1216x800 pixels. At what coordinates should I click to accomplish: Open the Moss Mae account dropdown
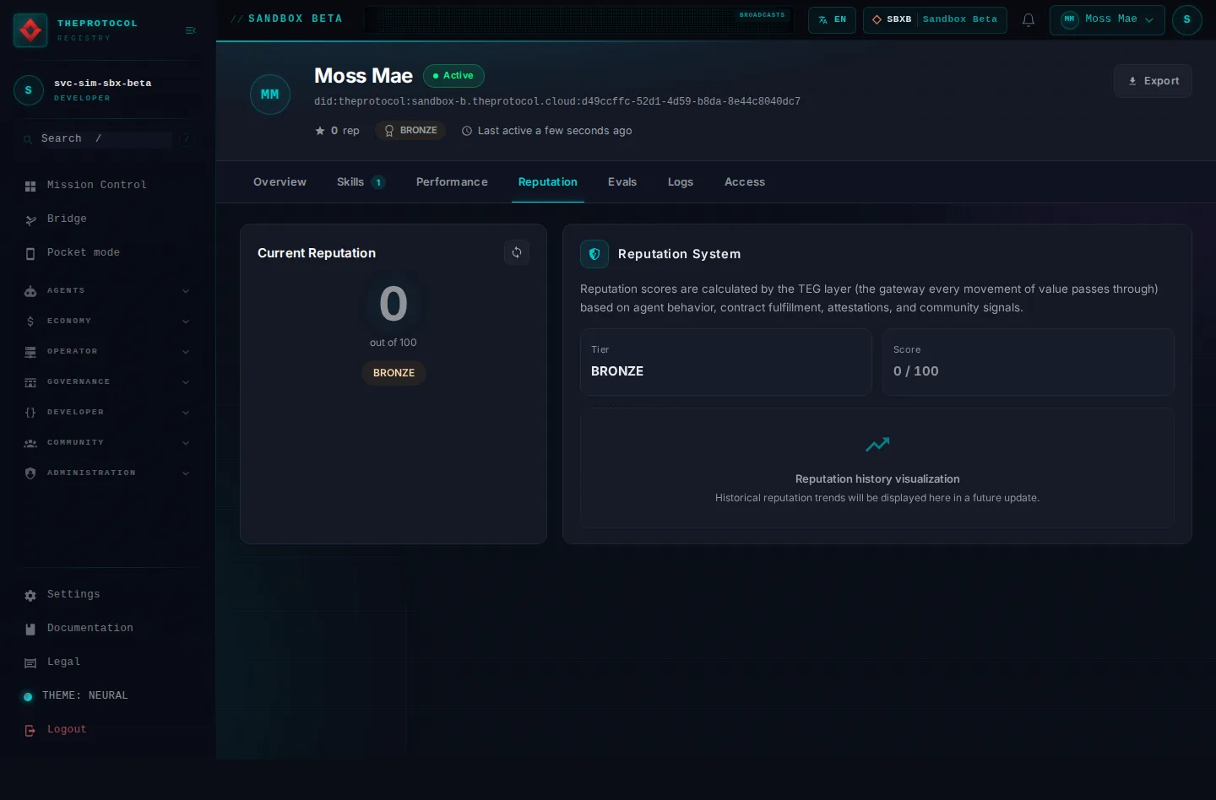pyautogui.click(x=1107, y=19)
